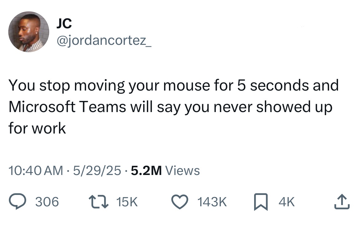Click the 306 replies count
This screenshot has height=229, width=354.
coord(47,202)
